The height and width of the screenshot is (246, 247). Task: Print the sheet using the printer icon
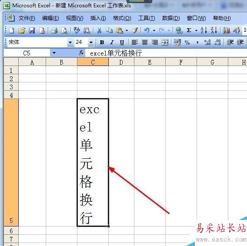(54, 30)
